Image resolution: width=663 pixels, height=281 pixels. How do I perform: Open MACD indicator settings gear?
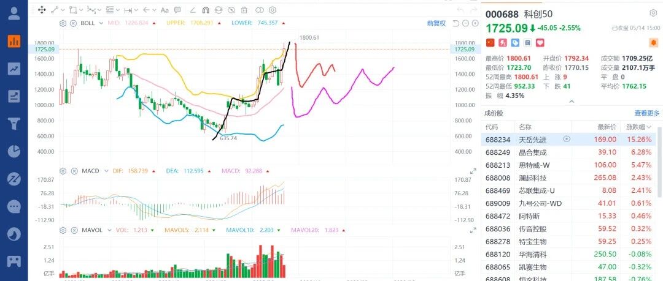point(63,171)
